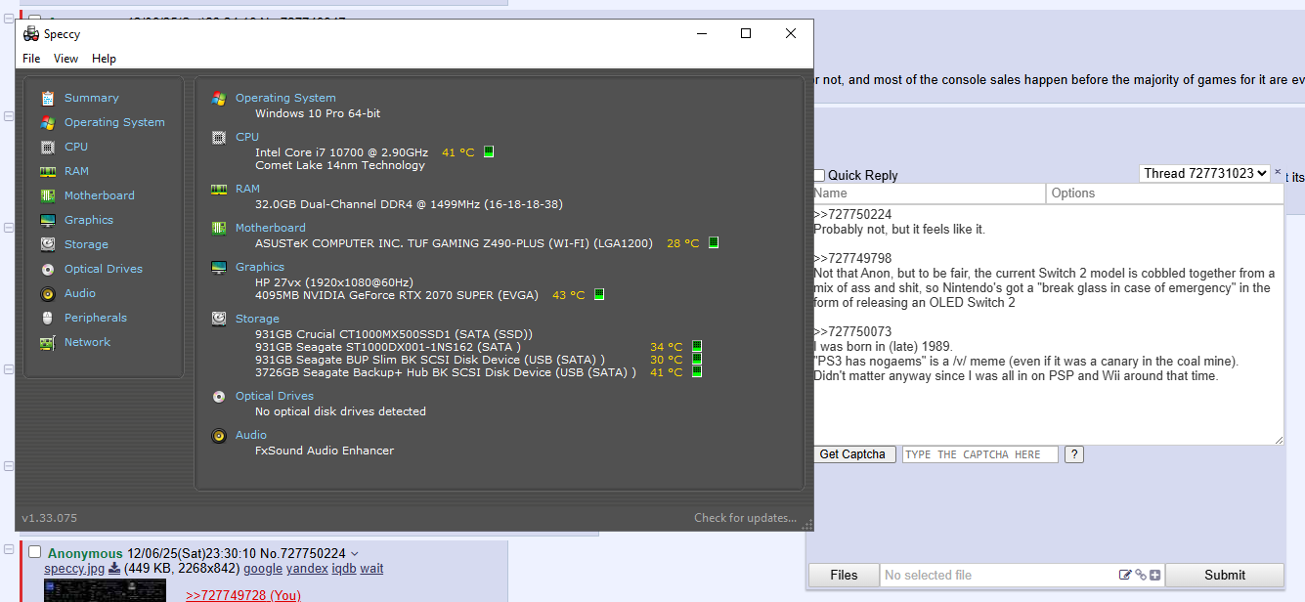This screenshot has width=1305, height=602.
Task: Click the Audio icon in summary pane
Action: [x=219, y=435]
